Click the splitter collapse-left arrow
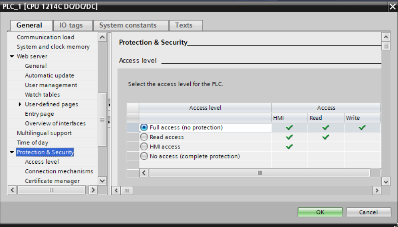 [x=109, y=105]
